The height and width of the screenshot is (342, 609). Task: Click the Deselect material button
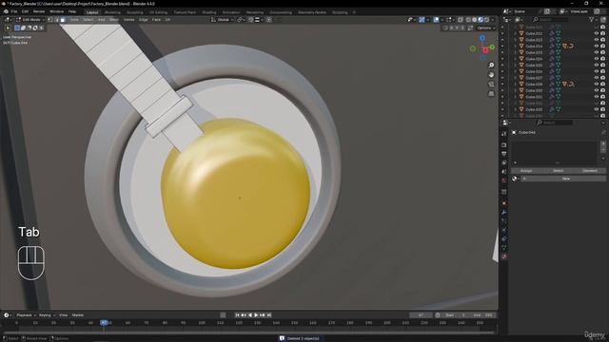pos(590,171)
